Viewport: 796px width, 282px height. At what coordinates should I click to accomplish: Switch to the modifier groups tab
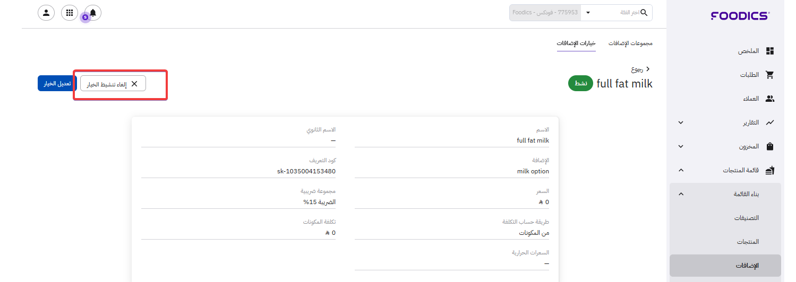(630, 43)
